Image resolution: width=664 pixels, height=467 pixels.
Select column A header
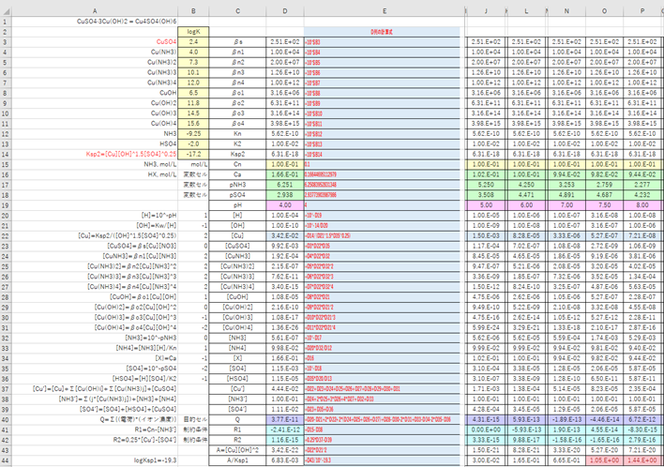[x=95, y=11]
